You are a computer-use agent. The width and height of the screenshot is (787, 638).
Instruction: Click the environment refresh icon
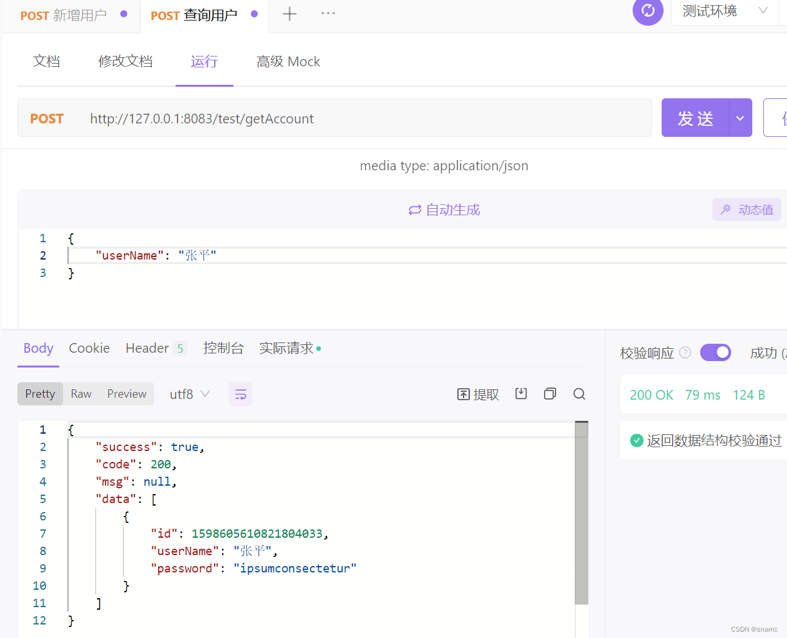point(647,12)
